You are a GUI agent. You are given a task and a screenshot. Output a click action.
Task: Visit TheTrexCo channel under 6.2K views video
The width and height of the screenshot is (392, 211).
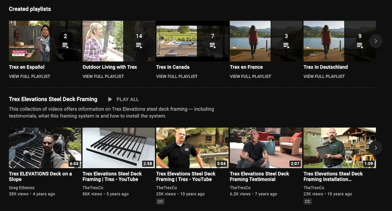[x=240, y=188]
